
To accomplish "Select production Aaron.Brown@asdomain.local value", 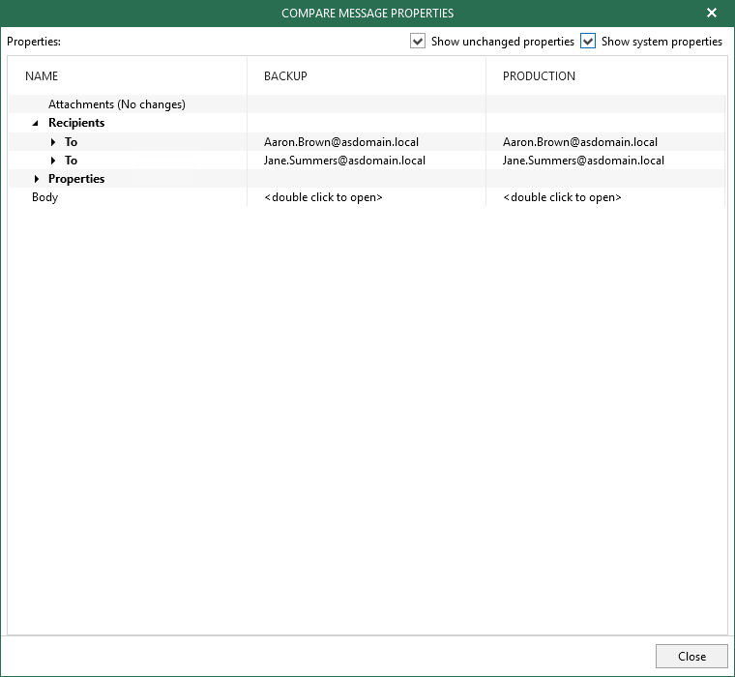I will click(x=580, y=142).
